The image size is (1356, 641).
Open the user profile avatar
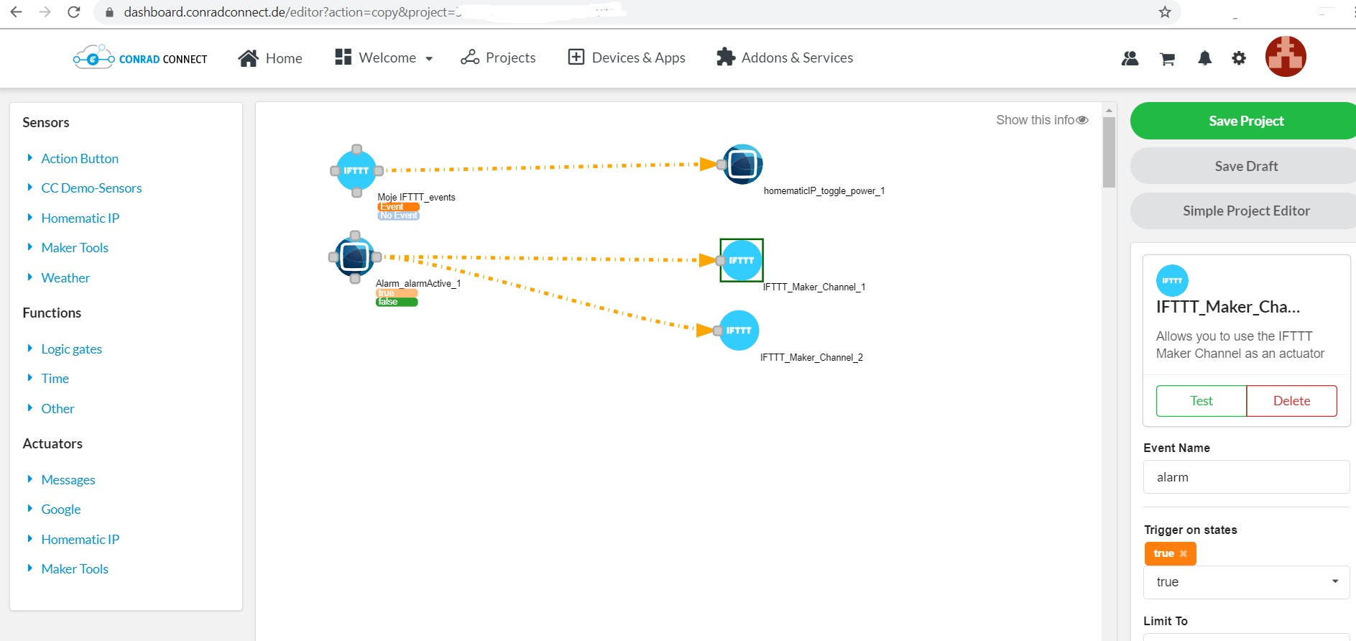1286,57
